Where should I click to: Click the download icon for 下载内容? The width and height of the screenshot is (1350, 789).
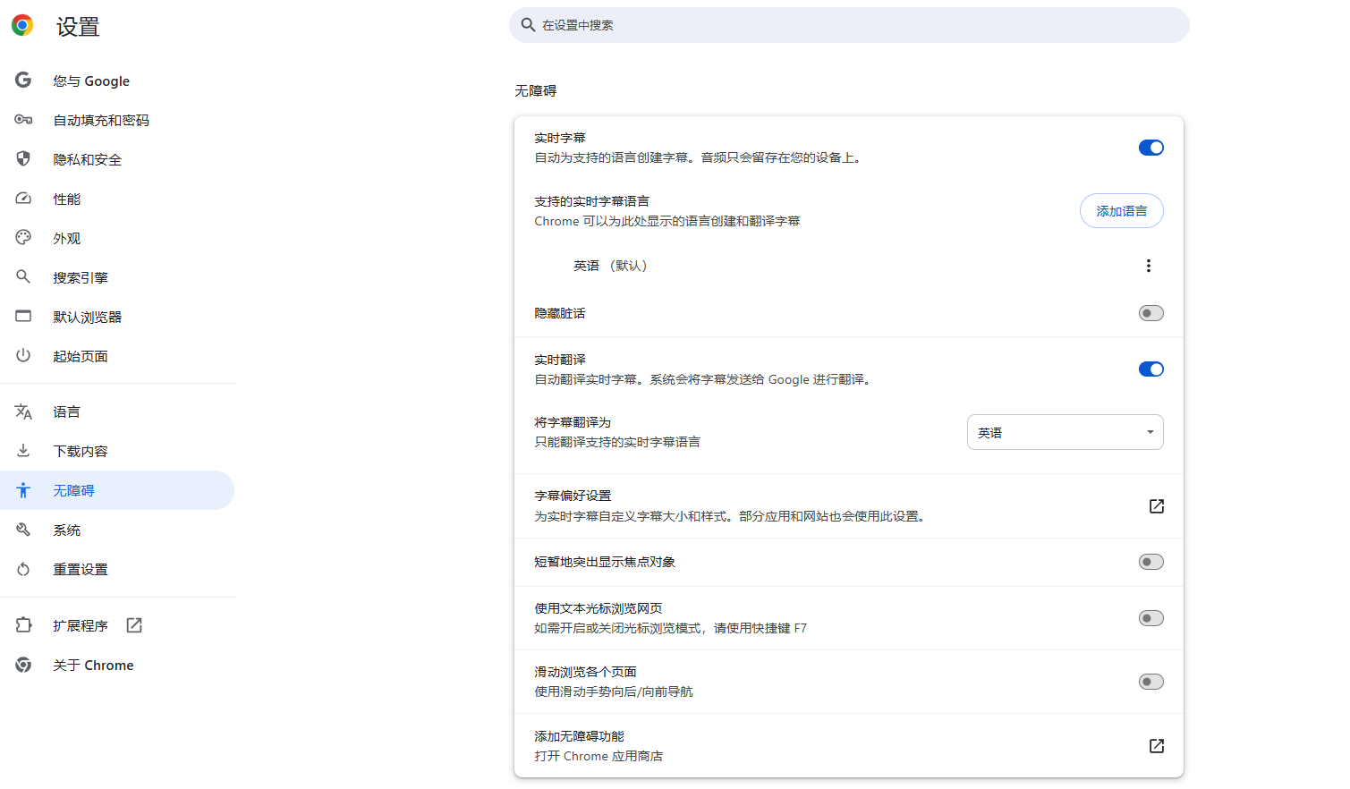tap(23, 451)
